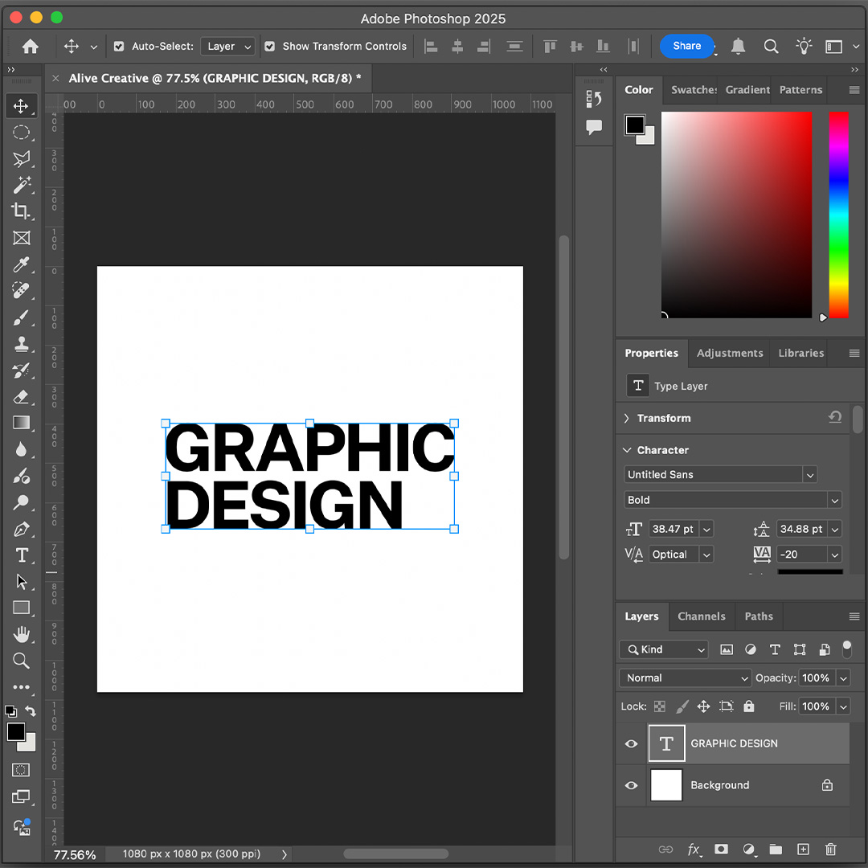
Task: Open the layer styles fx menu
Action: (694, 850)
